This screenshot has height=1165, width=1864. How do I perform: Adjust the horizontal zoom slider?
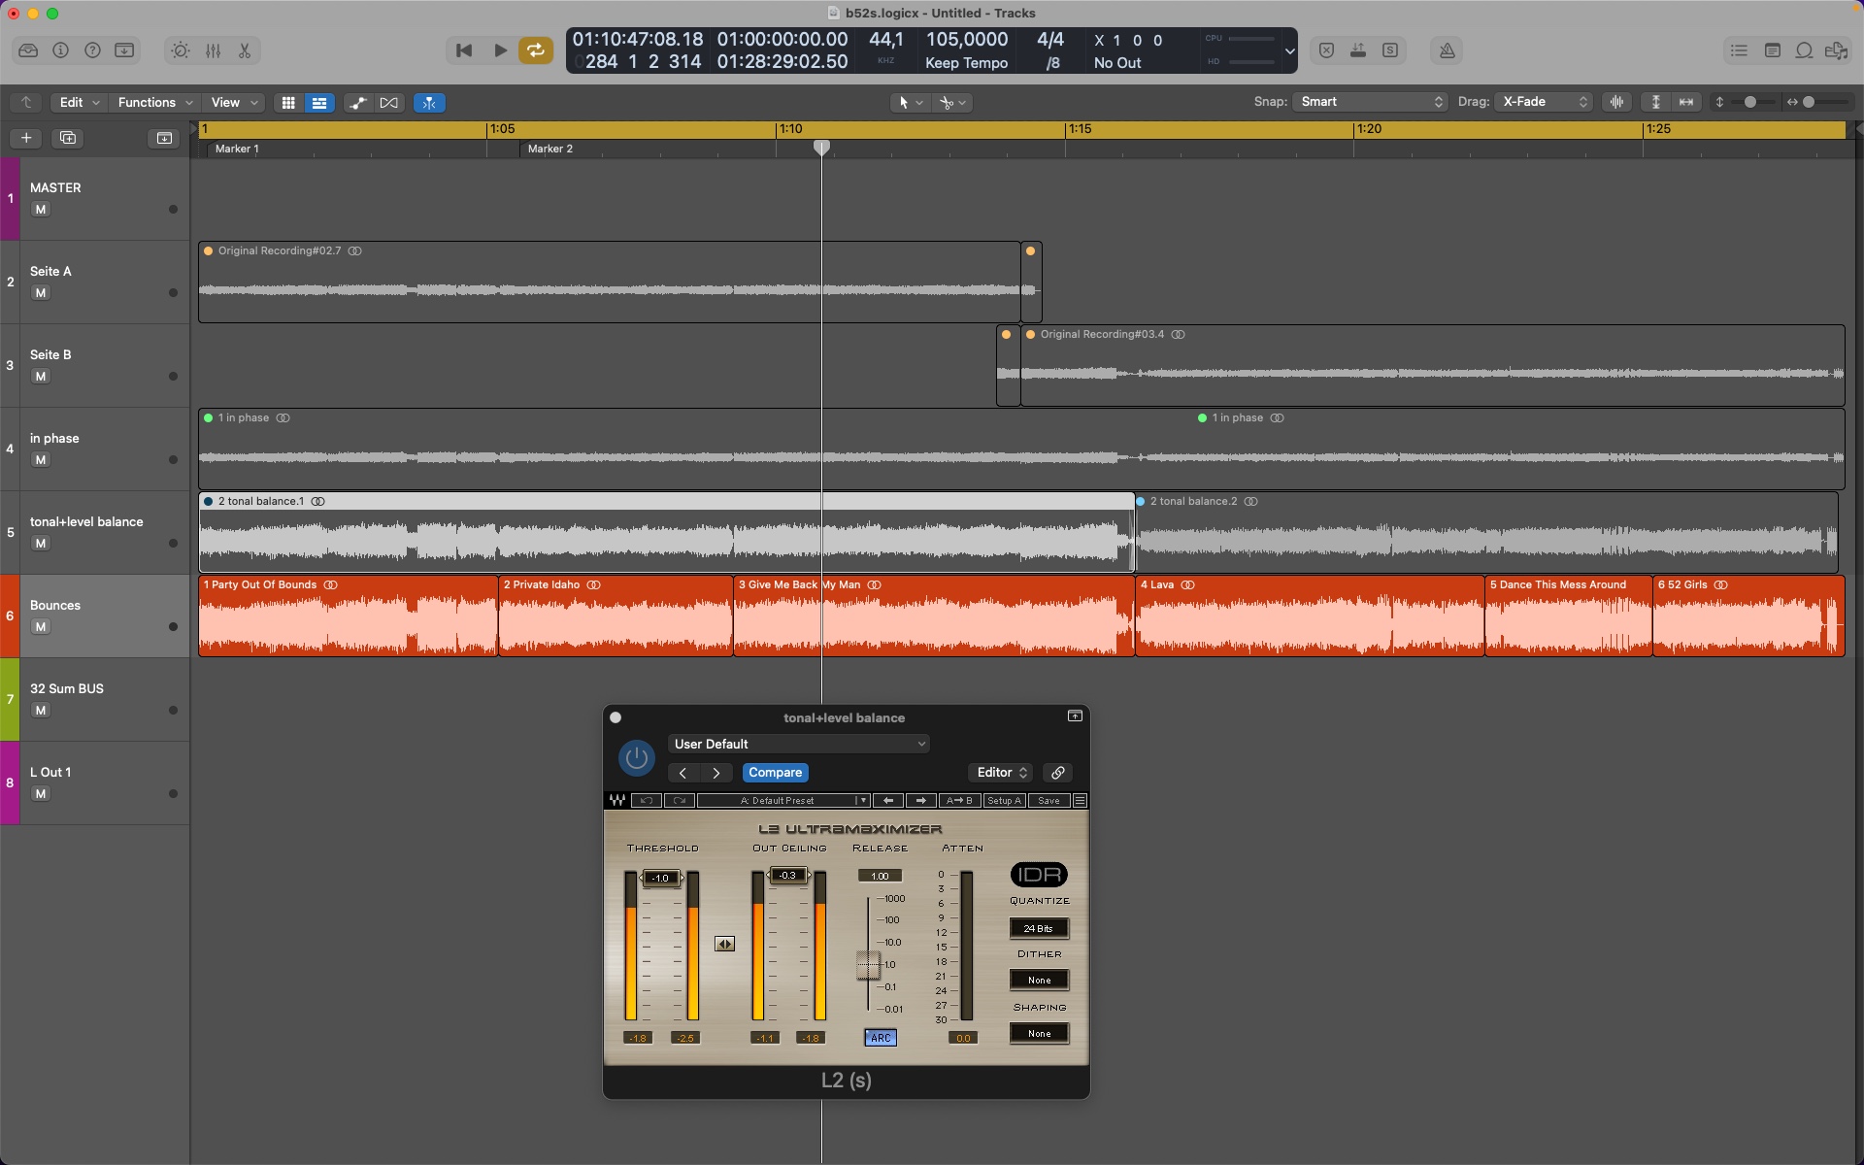tap(1809, 102)
